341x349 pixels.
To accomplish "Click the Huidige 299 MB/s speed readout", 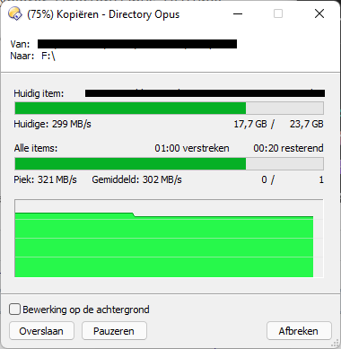I will [x=52, y=124].
